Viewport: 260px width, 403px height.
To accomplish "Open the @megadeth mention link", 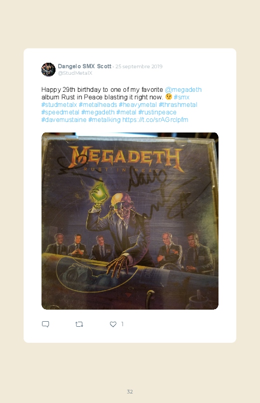I will (x=183, y=89).
